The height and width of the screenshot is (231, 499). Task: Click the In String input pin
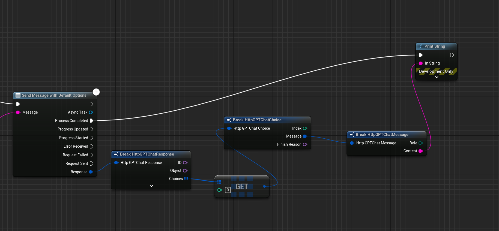tap(421, 63)
